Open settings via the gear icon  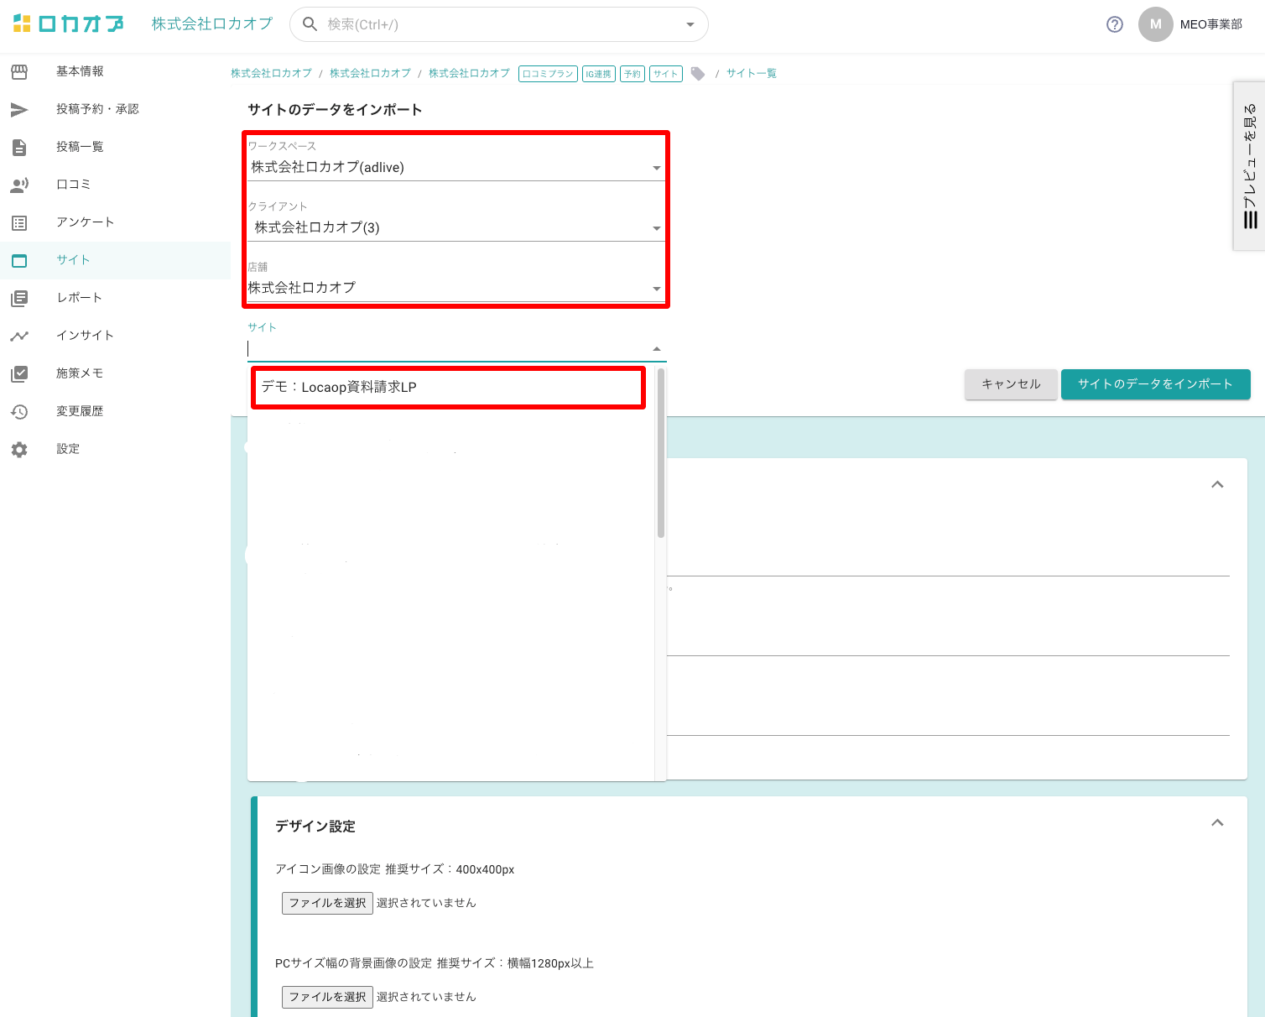point(19,450)
